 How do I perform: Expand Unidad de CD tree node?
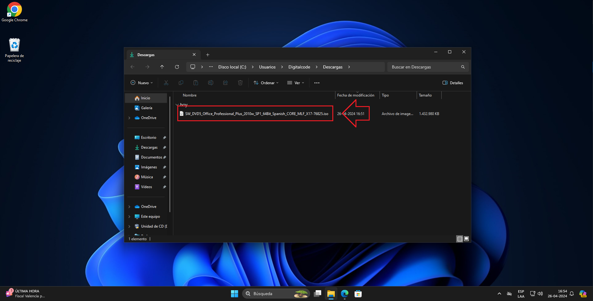(129, 226)
